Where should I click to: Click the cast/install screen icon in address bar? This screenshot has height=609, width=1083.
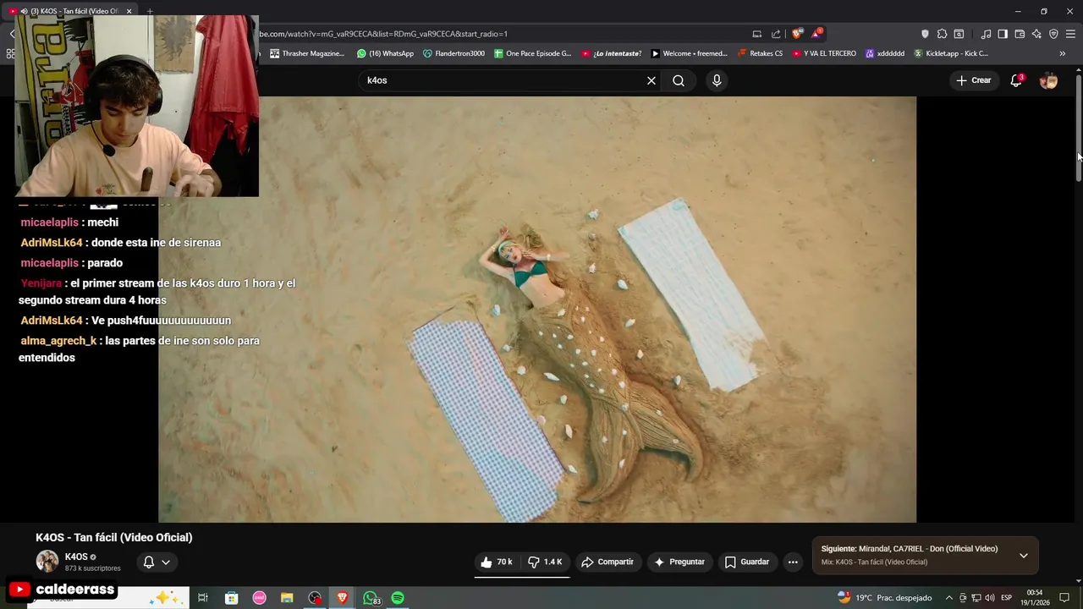coord(757,34)
